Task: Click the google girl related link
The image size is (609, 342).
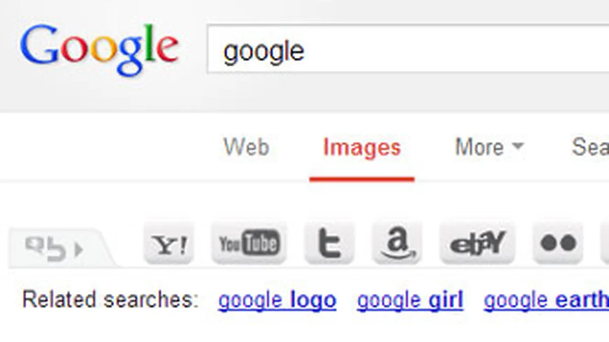Action: pos(410,299)
